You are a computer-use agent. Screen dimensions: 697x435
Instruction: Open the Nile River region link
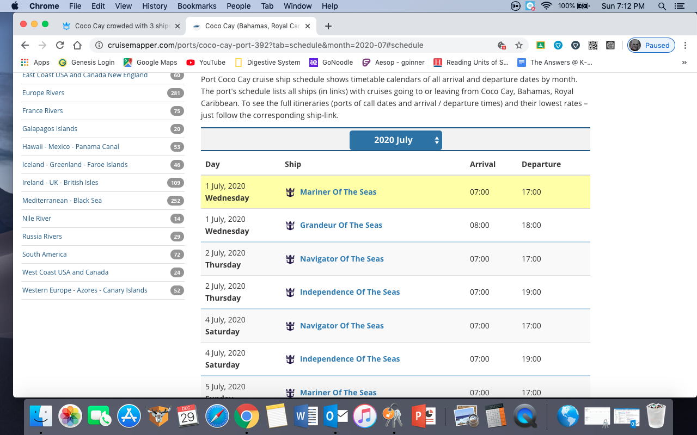click(36, 219)
